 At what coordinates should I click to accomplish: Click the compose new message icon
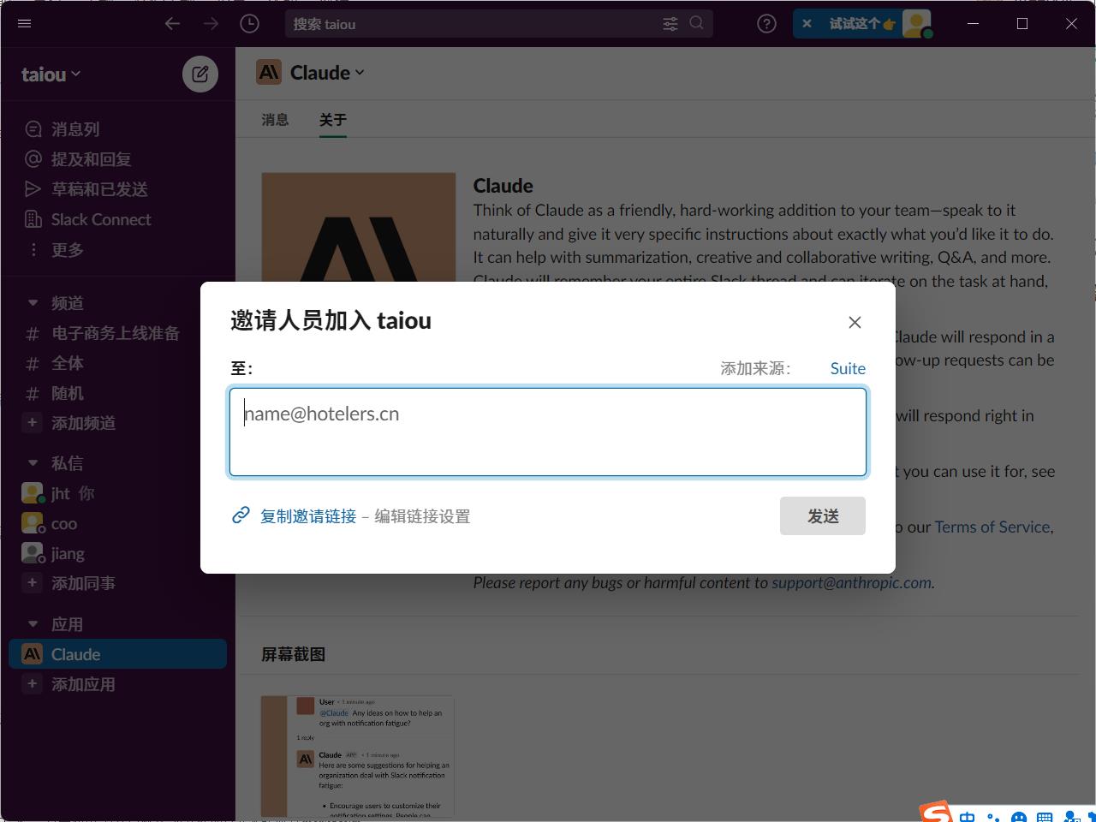[x=200, y=74]
